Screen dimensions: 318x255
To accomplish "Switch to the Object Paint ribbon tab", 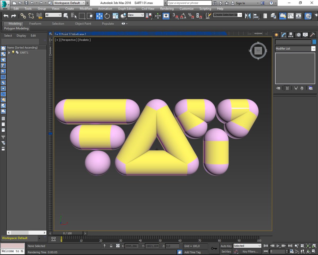I will pos(83,24).
